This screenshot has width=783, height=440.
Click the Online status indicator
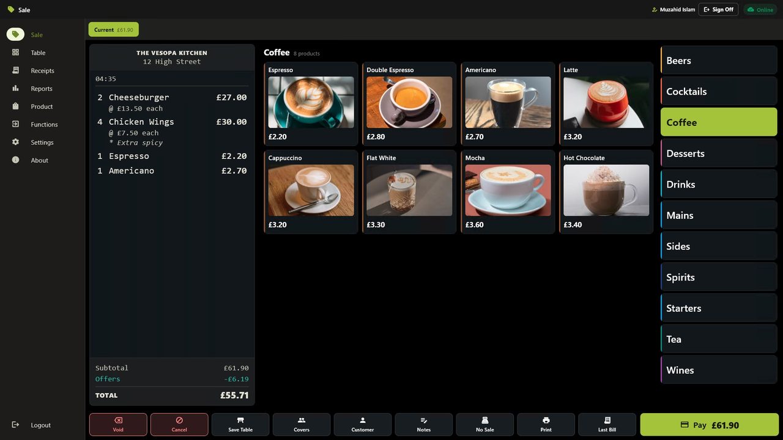(759, 10)
